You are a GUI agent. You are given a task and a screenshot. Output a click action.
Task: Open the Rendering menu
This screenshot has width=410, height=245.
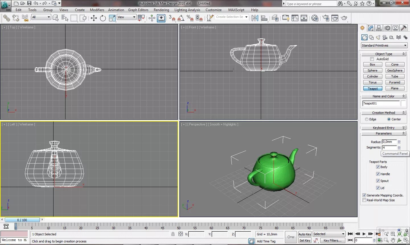[161, 10]
